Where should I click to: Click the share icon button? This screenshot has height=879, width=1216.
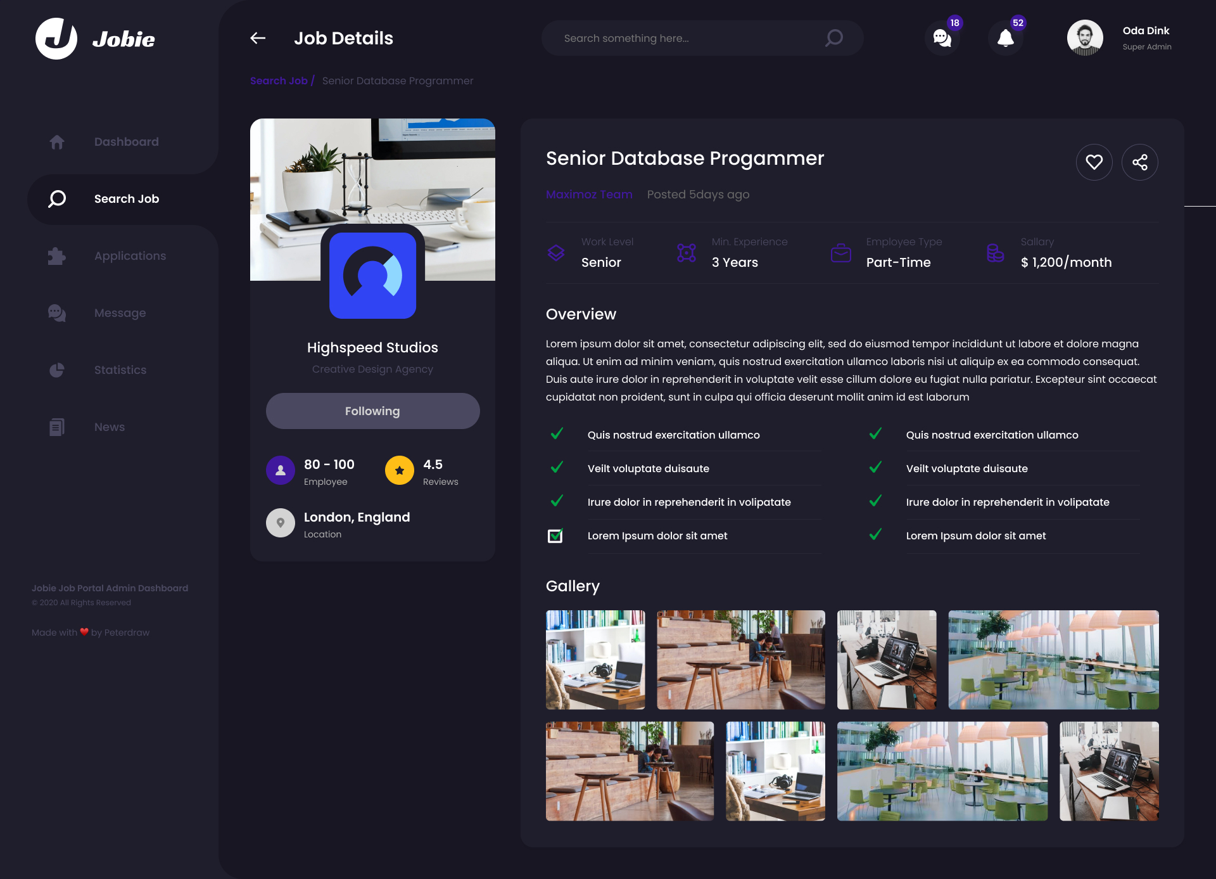[1139, 162]
